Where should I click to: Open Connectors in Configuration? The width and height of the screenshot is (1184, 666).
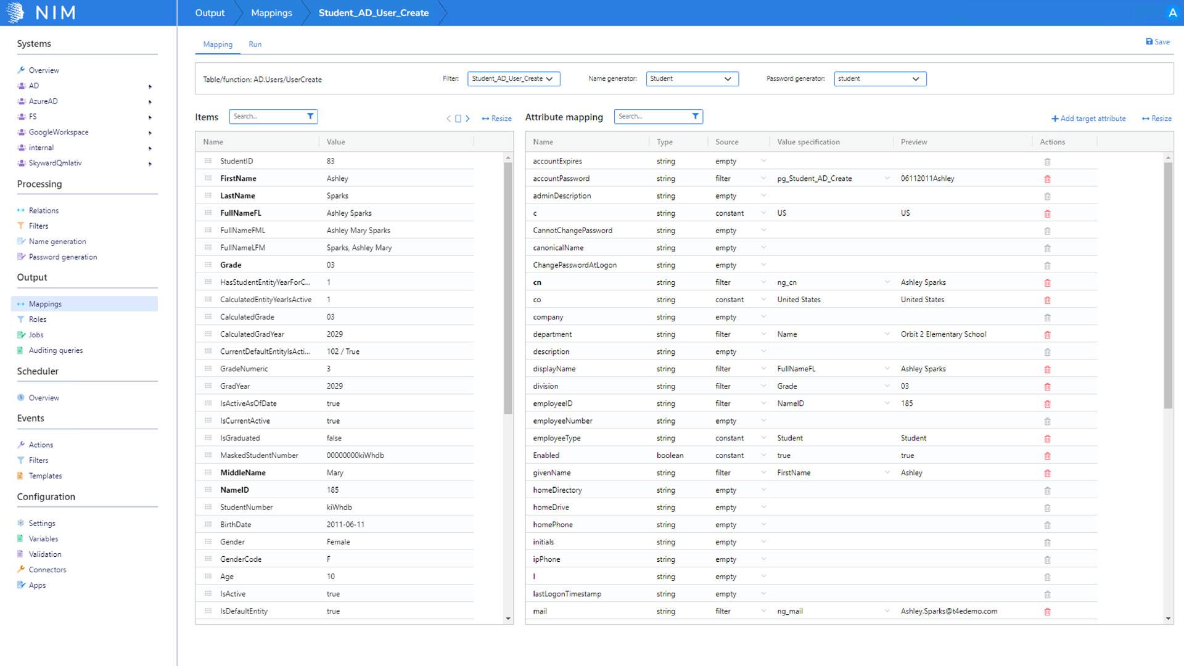point(47,570)
